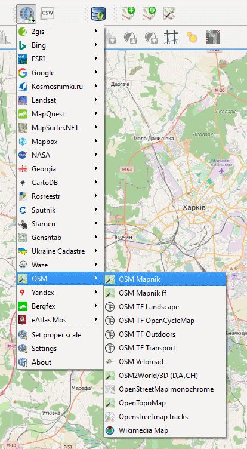Add the OpenStreetMap monochrome layer
247x449 pixels.
point(165,389)
